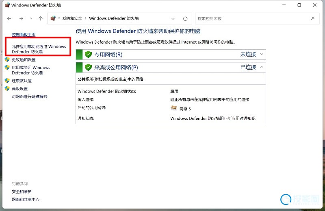Click 系统和安全 in breadcrumb path
Image resolution: width=325 pixels, height=211 pixels.
[72, 18]
